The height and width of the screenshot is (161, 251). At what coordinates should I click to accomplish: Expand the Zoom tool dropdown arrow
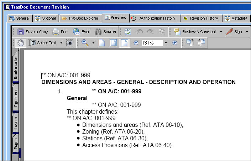(93, 43)
